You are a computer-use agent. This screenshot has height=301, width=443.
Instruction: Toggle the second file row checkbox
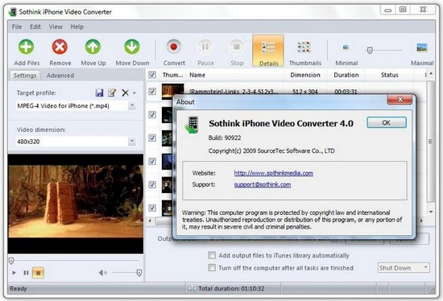pos(152,114)
